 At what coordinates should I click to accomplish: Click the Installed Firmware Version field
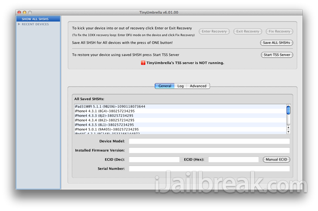point(209,150)
